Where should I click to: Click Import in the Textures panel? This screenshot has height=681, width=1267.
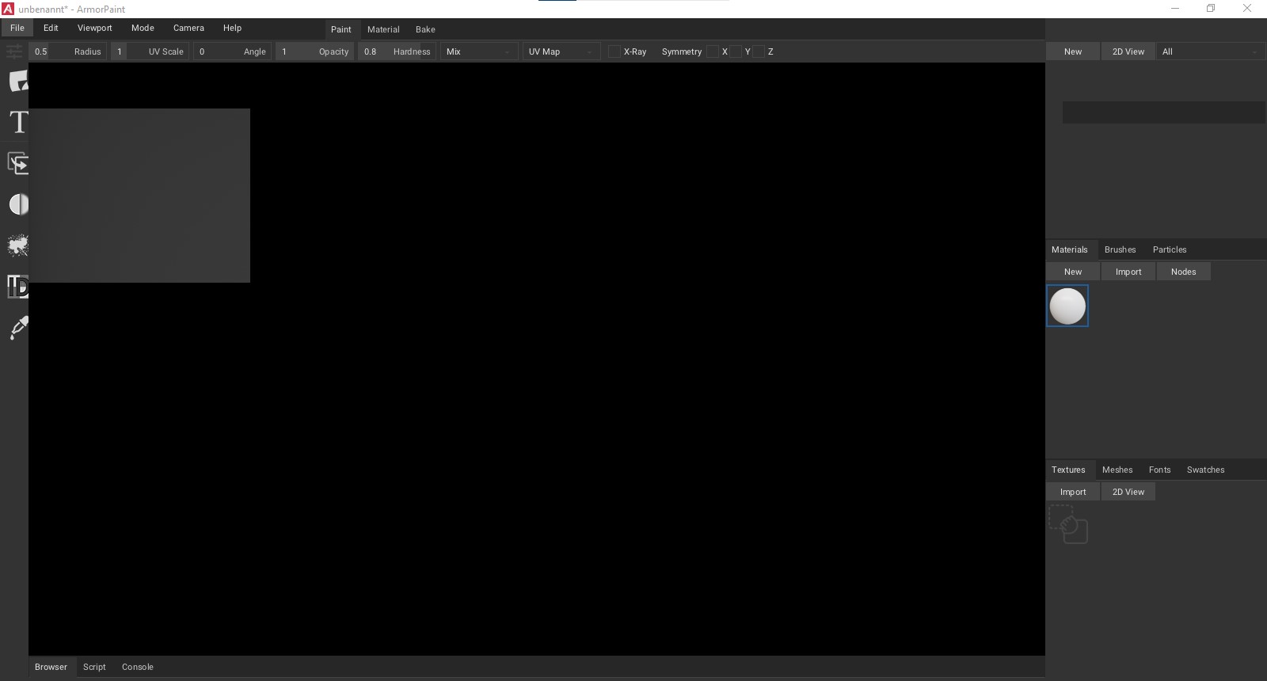[x=1073, y=492]
